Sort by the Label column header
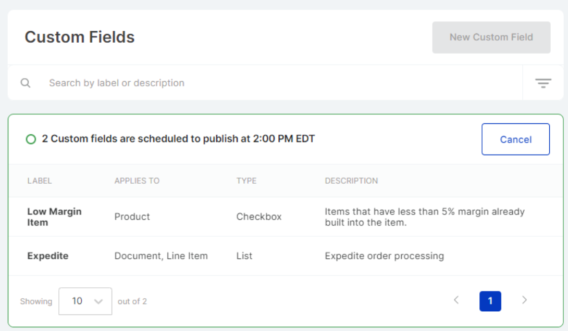568x331 pixels. [40, 181]
